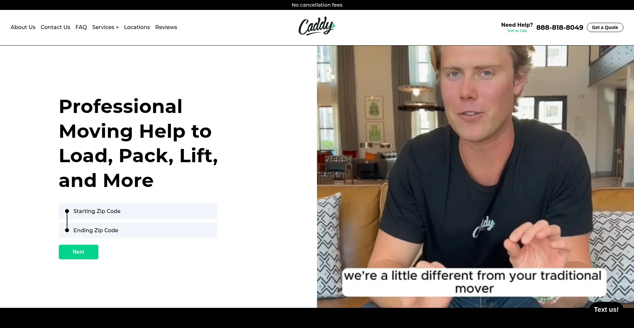Call the 888-818-8049 phone number
This screenshot has height=328, width=634.
click(x=560, y=27)
